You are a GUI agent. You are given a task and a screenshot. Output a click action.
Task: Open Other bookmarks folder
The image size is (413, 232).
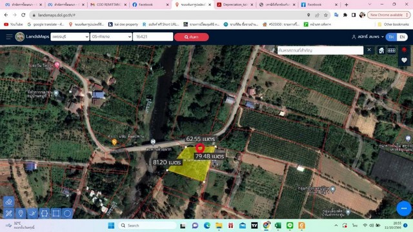click(393, 24)
